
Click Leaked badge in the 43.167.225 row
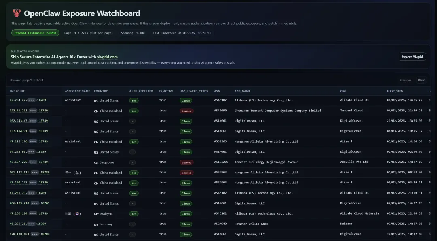[187, 162]
